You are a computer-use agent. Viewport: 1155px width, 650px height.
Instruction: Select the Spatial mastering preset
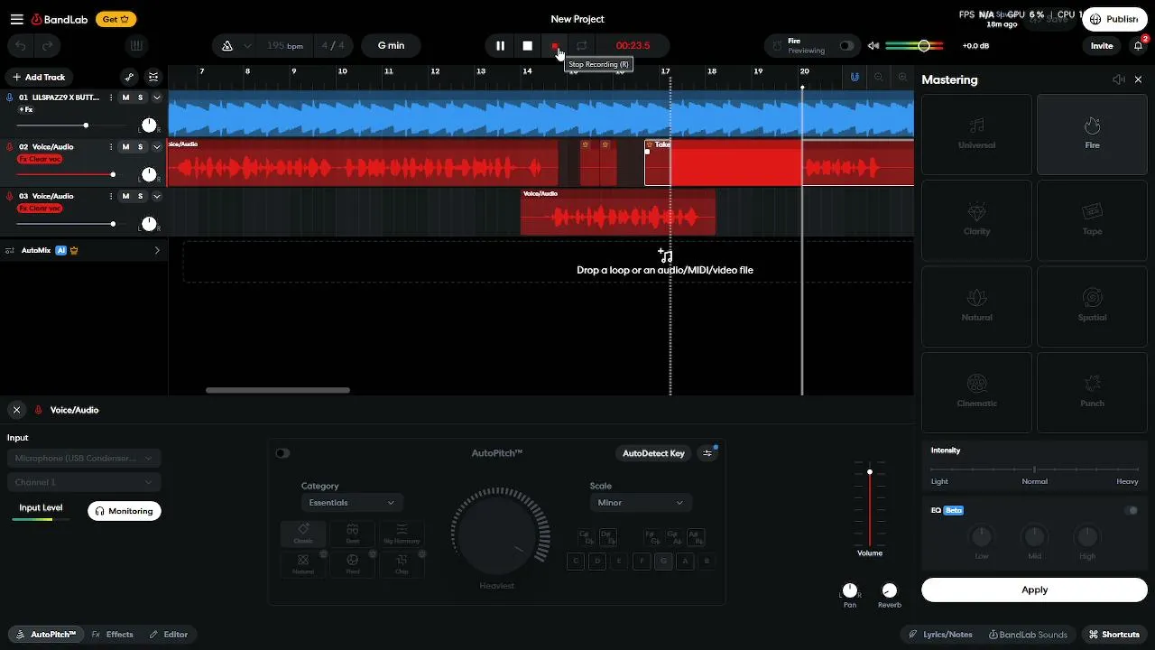click(x=1092, y=306)
